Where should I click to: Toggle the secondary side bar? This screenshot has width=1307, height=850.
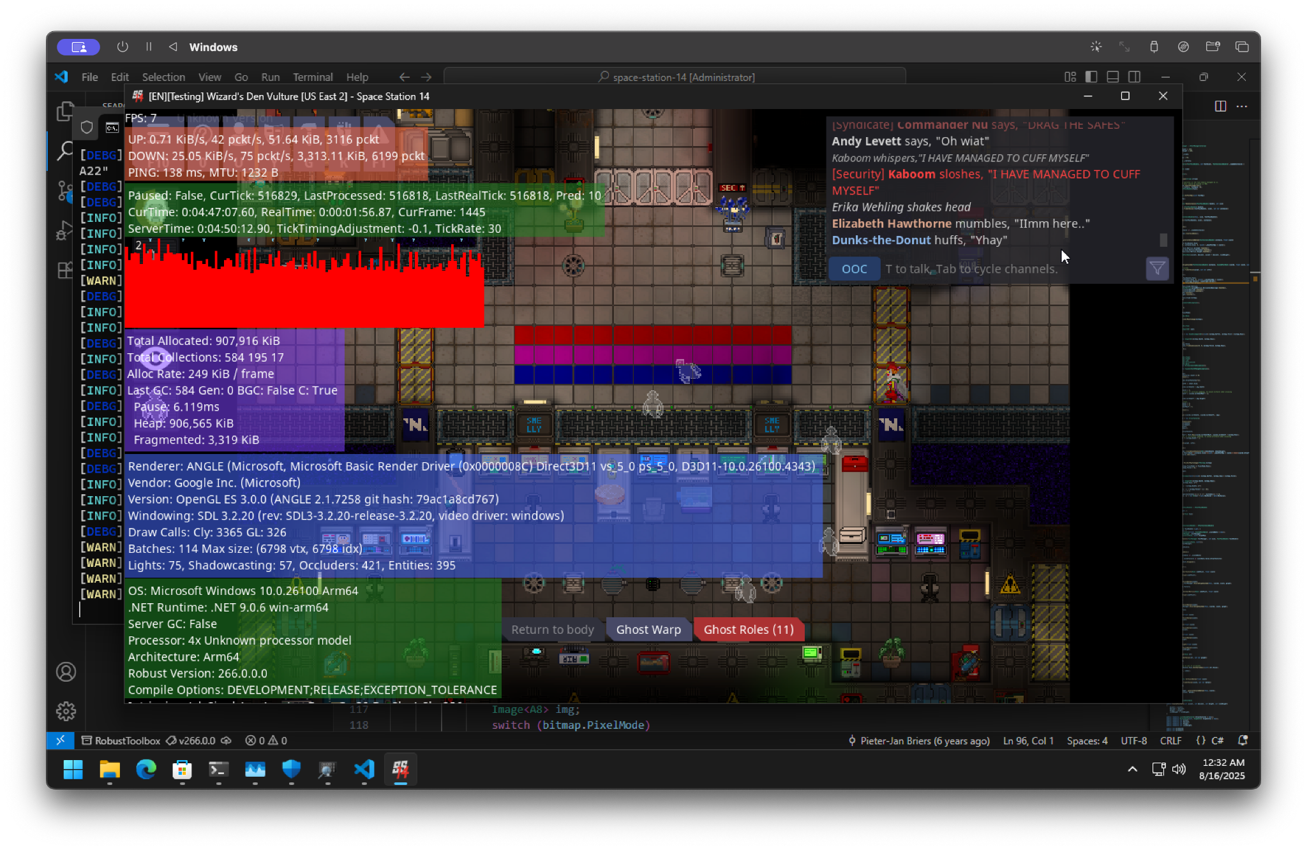pos(1134,77)
